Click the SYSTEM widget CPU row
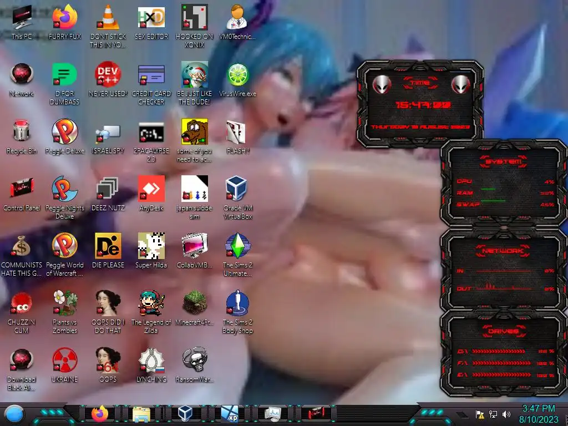Viewport: 568px width, 426px height. [x=505, y=181]
